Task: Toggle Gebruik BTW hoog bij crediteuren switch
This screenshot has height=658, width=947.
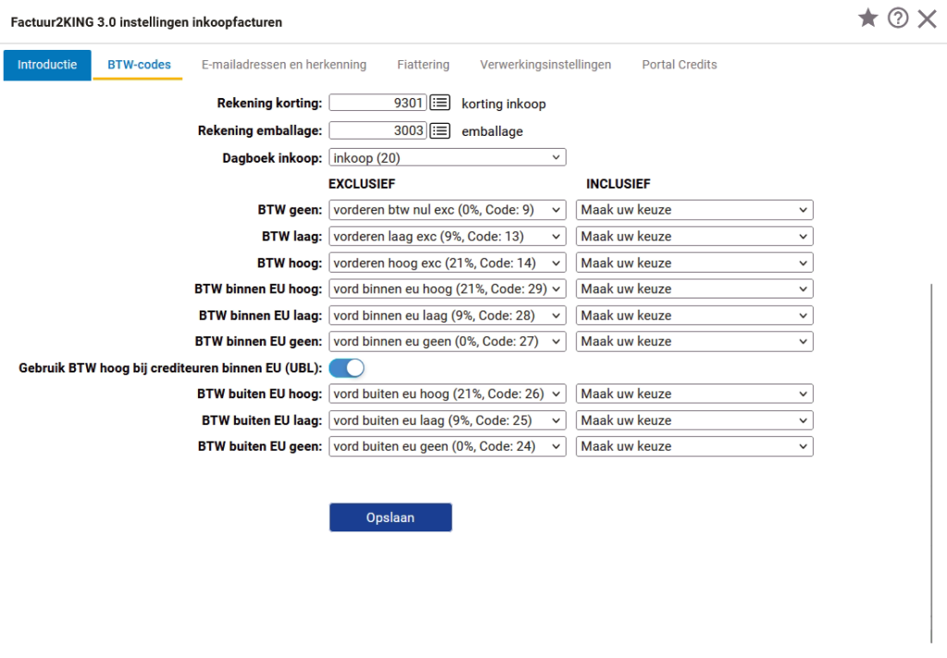Action: tap(347, 368)
